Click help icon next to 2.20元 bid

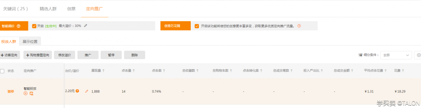pyautogui.click(x=77, y=91)
